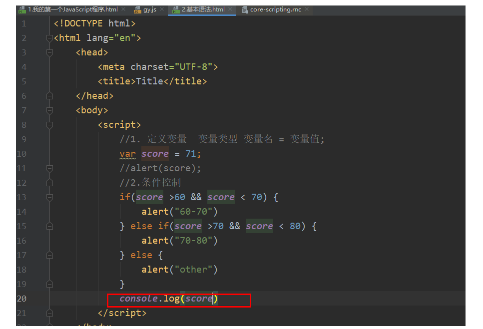Click the //1. 定义变量 comment on line 9
The width and height of the screenshot is (483, 329).
pyautogui.click(x=153, y=139)
